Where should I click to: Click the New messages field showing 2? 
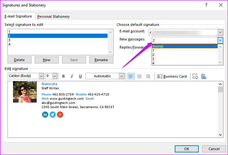point(185,40)
